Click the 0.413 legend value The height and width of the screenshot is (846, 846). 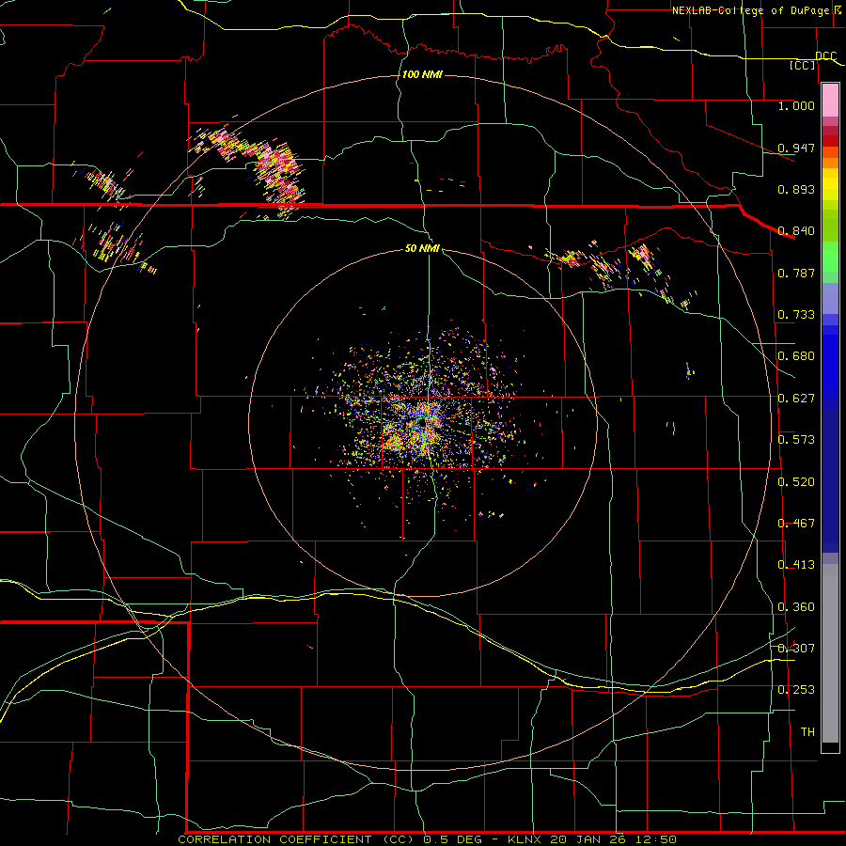tap(796, 565)
